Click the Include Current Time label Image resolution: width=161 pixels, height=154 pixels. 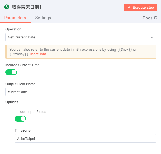(22, 65)
